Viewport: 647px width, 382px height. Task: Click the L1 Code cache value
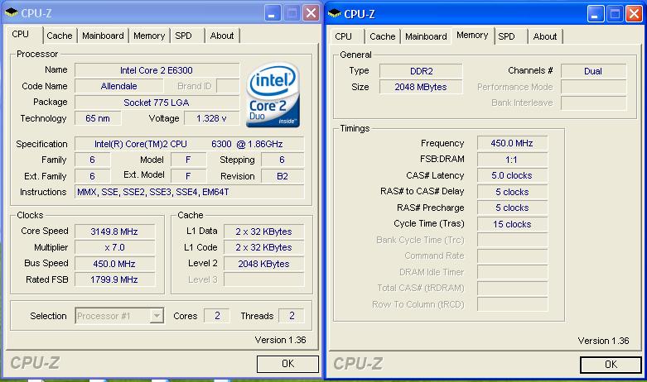point(263,247)
